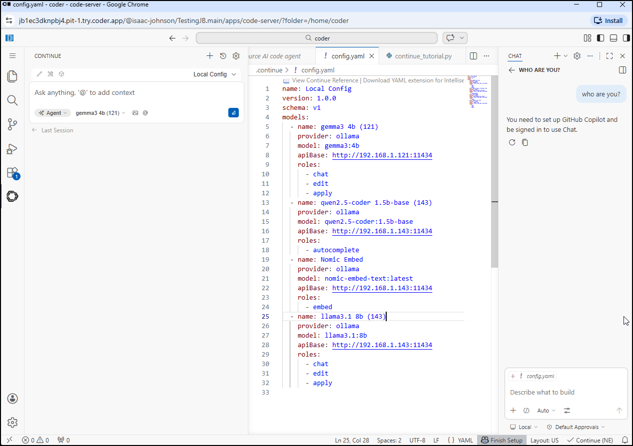Open the Search view in the sidebar

click(x=12, y=100)
